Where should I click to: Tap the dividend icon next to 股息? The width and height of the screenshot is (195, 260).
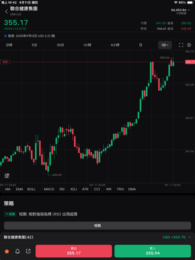[5, 36]
